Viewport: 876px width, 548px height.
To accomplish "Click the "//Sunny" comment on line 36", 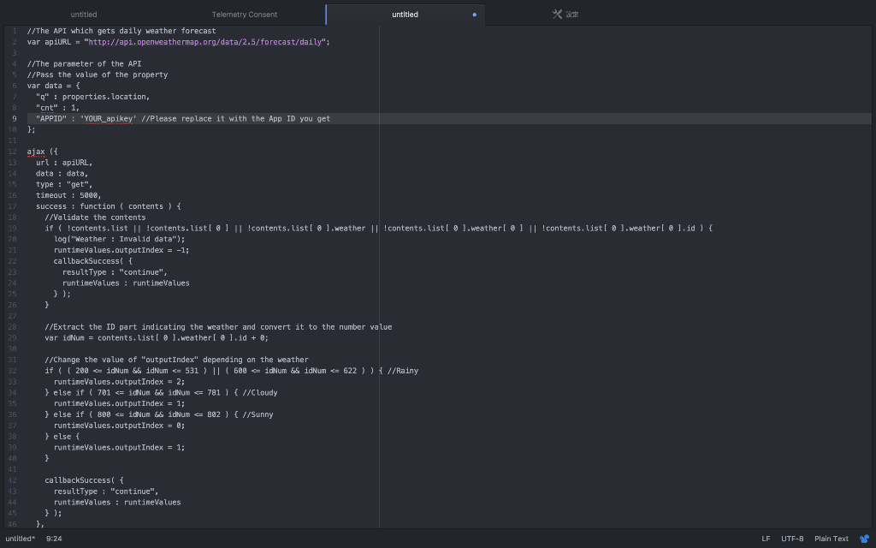I will click(x=257, y=414).
